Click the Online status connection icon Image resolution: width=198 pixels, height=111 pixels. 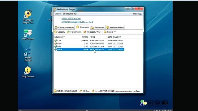81,91
